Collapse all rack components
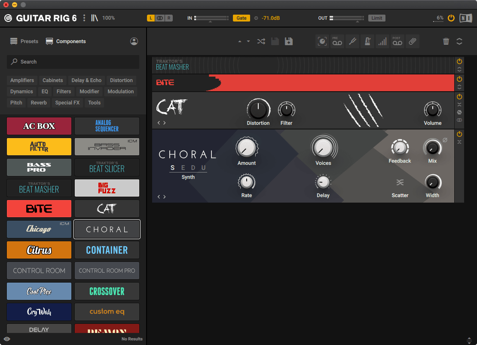Screen dimensions: 477x345 (459, 41)
